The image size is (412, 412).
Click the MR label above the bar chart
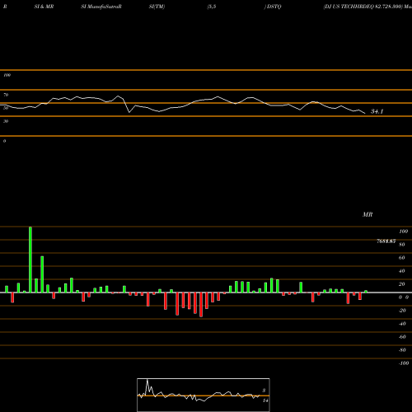point(368,214)
